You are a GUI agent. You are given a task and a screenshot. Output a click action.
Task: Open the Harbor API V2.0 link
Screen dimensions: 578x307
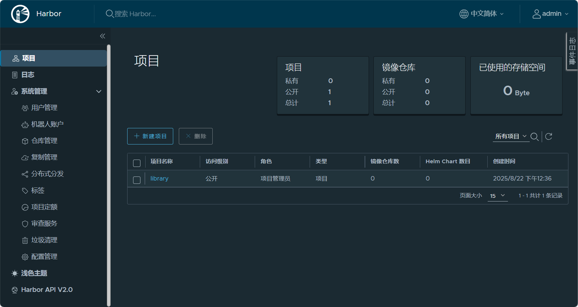coord(47,290)
